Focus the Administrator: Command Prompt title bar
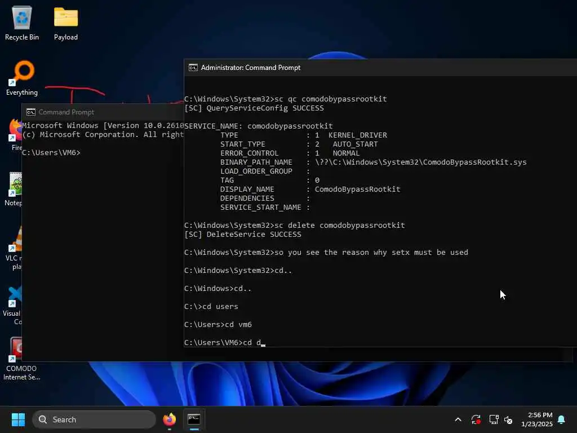The height and width of the screenshot is (433, 577). pos(380,68)
